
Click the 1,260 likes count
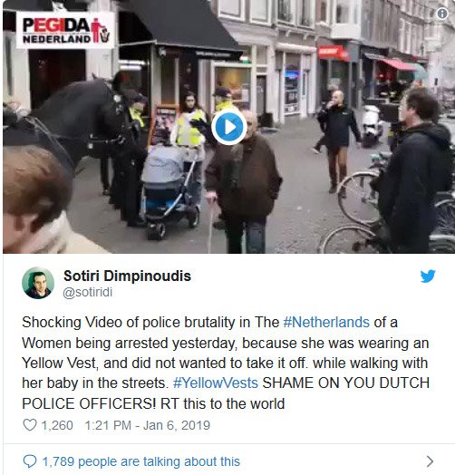point(57,425)
